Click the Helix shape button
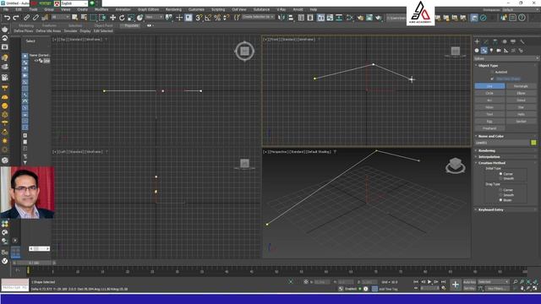Screen dimensions: 541x304 point(521,114)
